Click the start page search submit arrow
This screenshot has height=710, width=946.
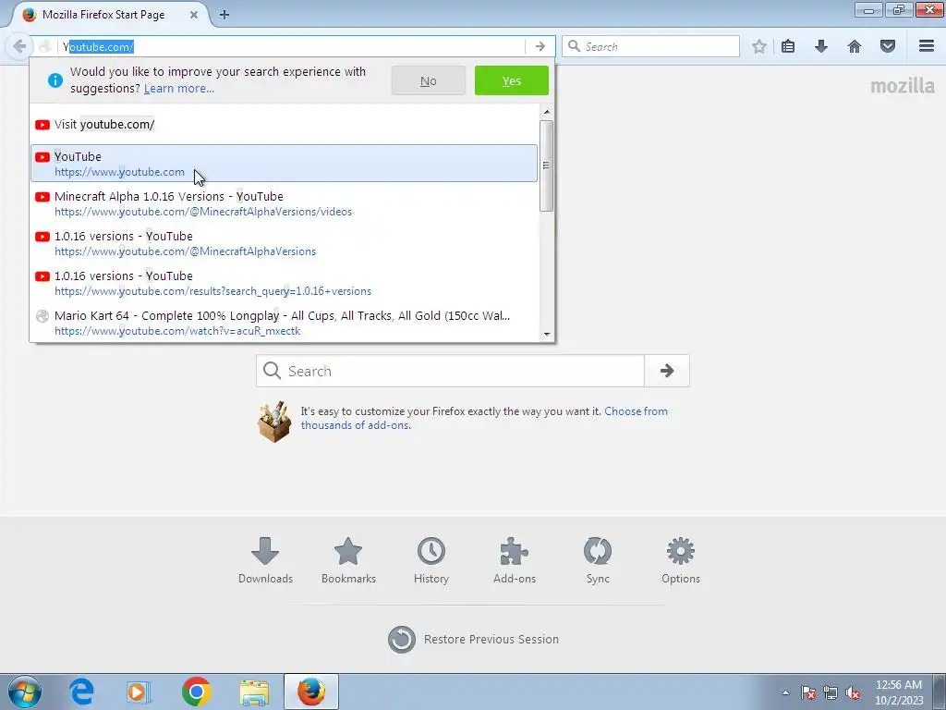[667, 371]
